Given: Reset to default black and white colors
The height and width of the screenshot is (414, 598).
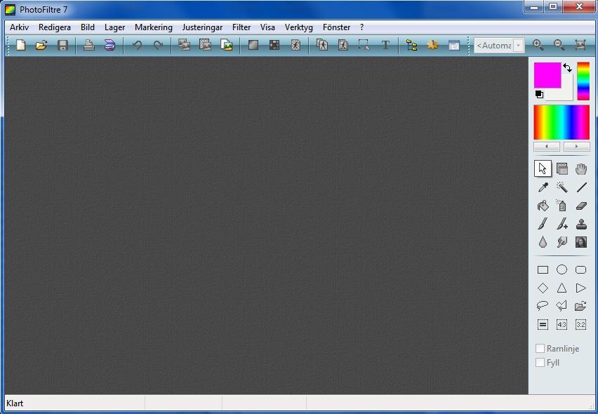Looking at the screenshot, I should coord(539,94).
